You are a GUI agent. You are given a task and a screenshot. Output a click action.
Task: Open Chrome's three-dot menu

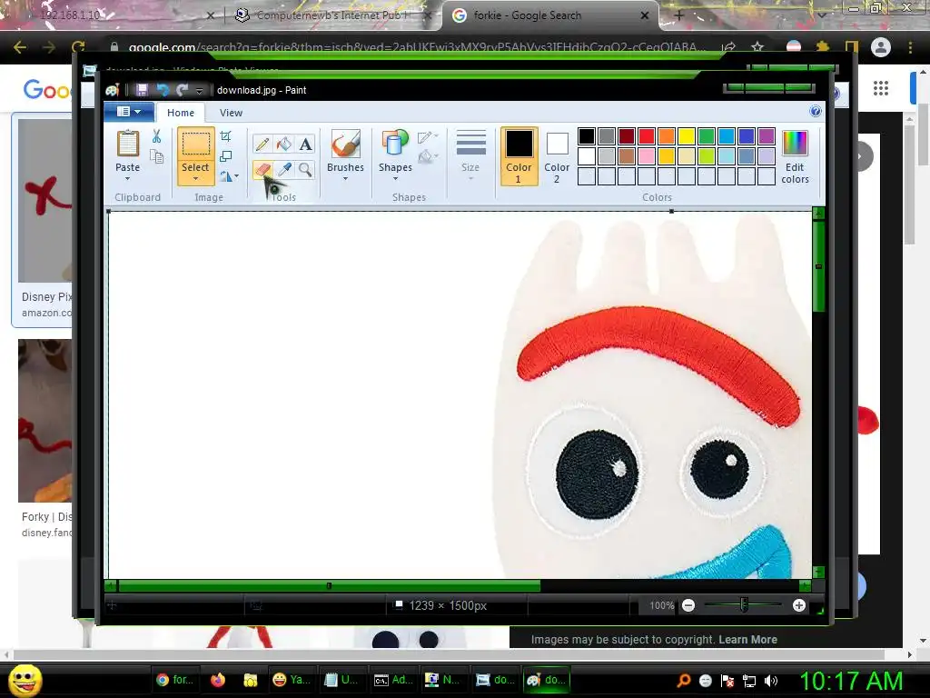[910, 47]
